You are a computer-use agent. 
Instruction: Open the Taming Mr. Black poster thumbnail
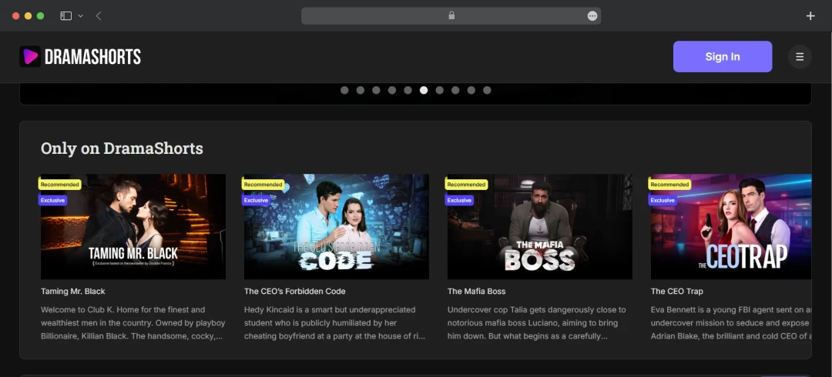click(x=133, y=226)
